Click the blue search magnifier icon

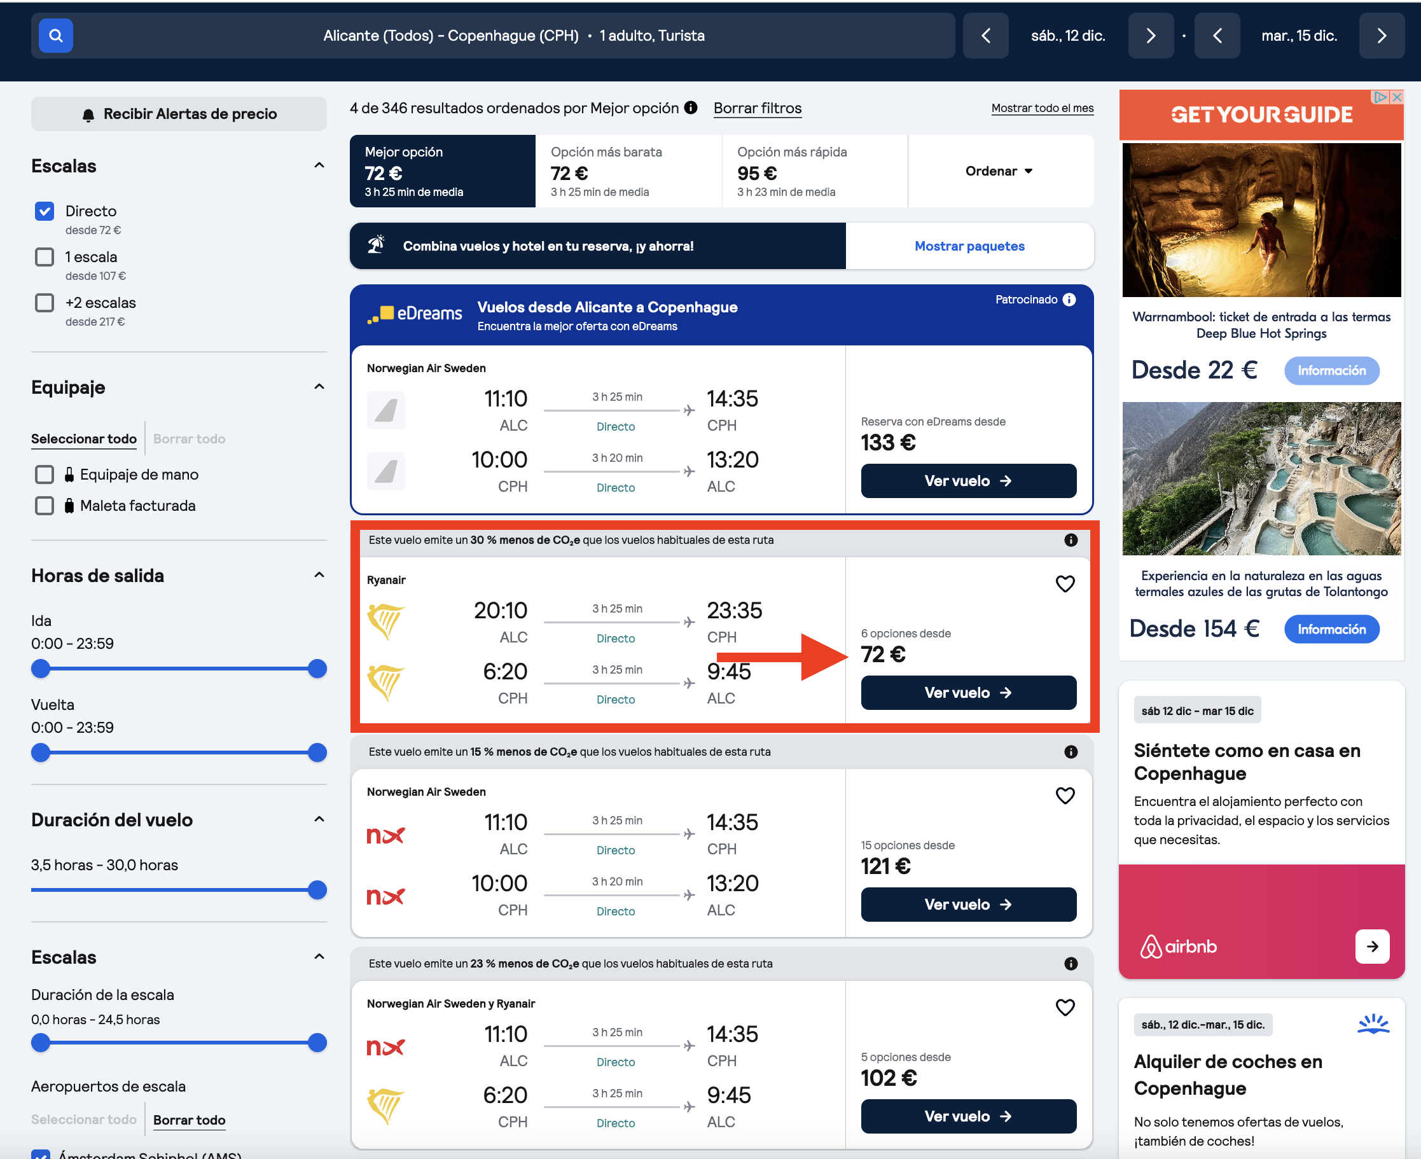point(56,36)
